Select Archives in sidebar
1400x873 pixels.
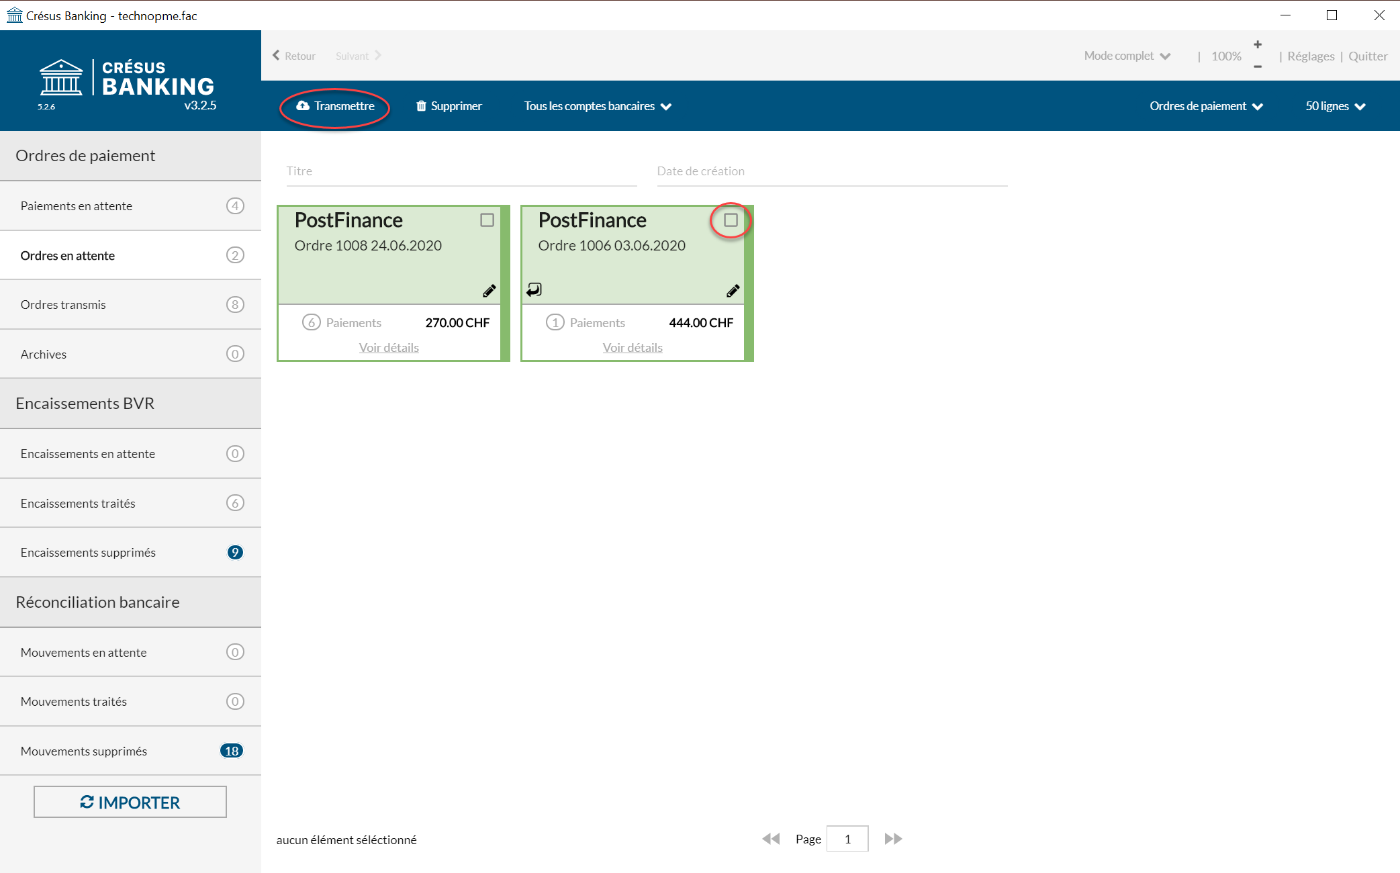click(130, 354)
